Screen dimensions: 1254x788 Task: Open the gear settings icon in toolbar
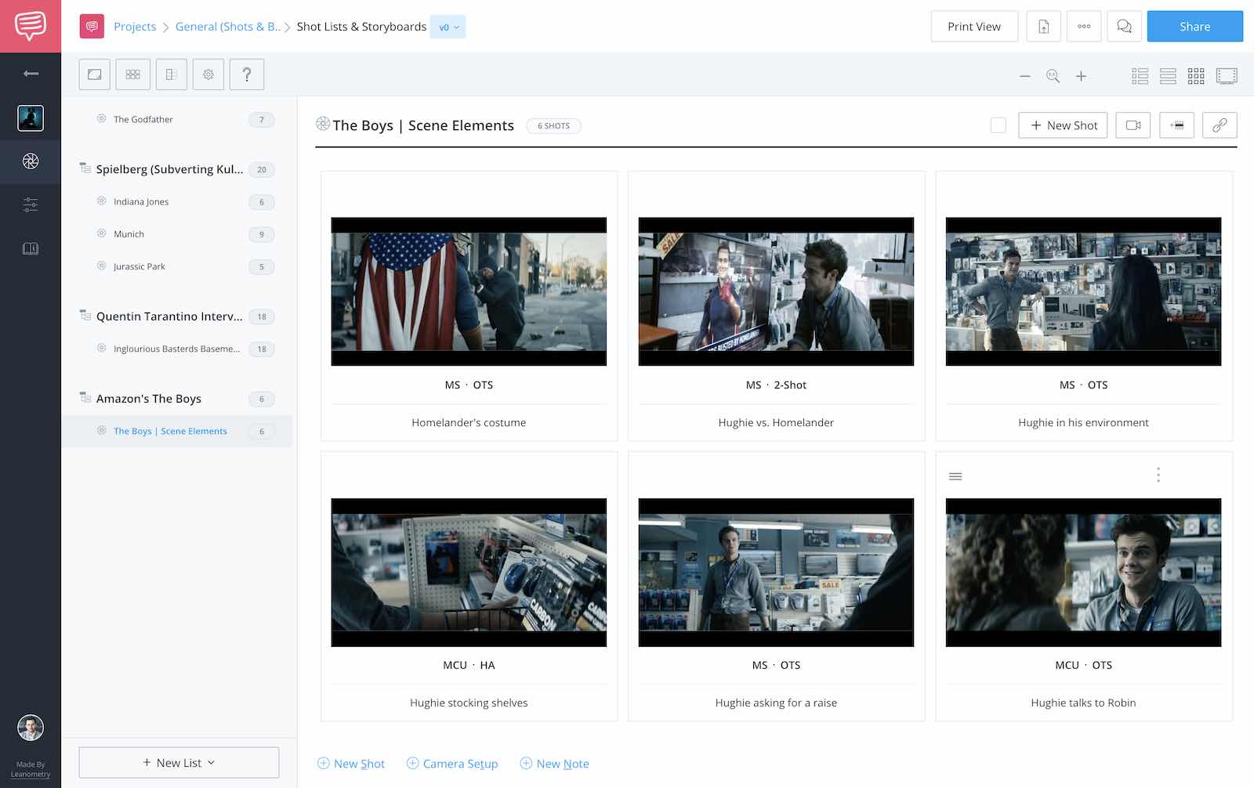pos(208,74)
